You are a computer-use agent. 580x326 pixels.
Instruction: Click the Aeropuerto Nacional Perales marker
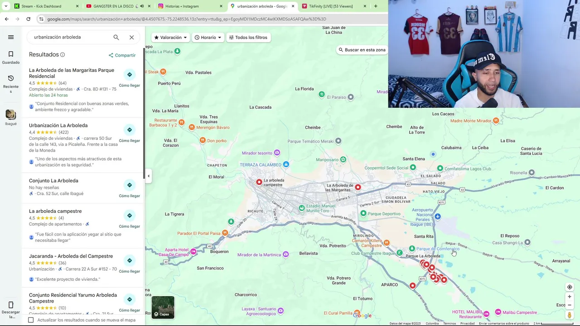coord(437,217)
